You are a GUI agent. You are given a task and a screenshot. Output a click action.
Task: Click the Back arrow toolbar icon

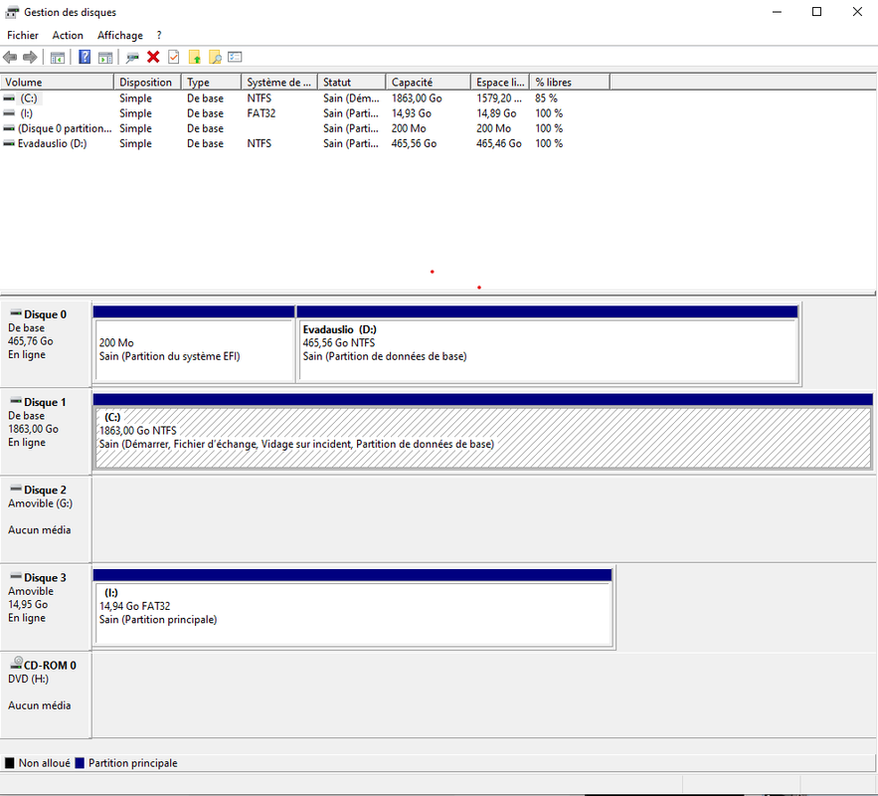10,57
